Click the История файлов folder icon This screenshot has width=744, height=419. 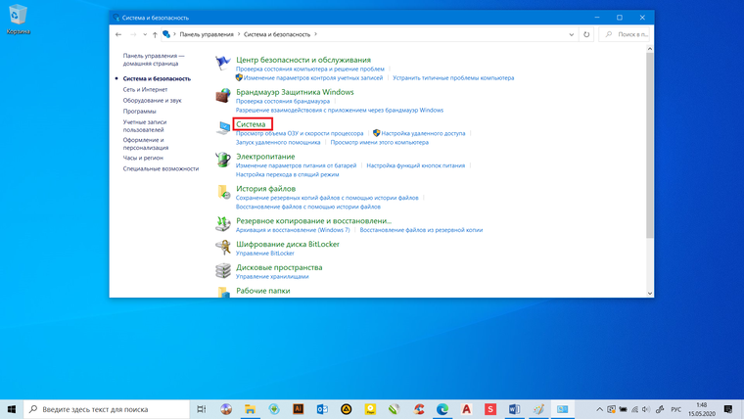coord(222,192)
